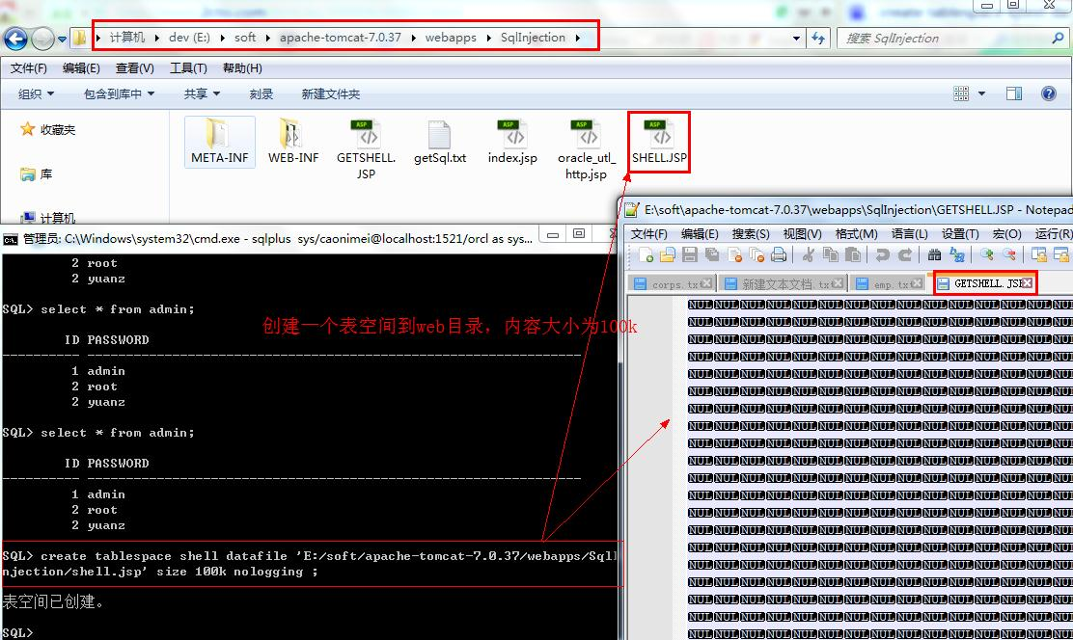Click the apache-tomcat-7.0.37 breadcrumb
This screenshot has width=1073, height=640.
tap(340, 37)
